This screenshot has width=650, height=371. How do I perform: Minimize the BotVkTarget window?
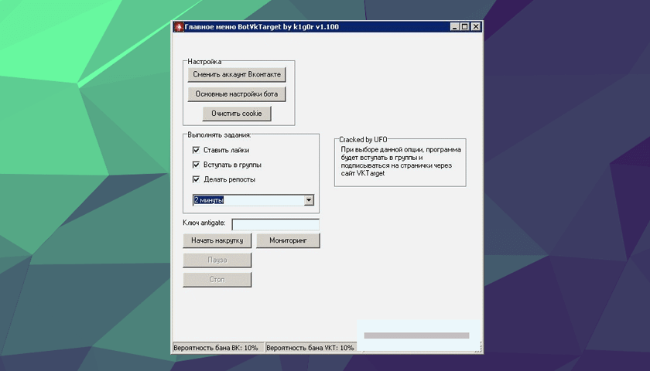pos(455,27)
